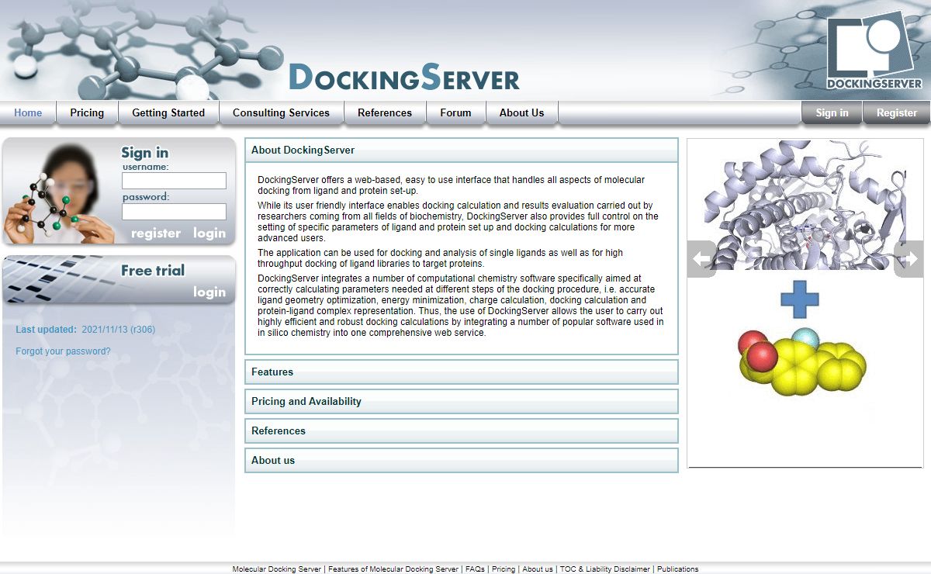Click the DockingServer title banner

(403, 78)
